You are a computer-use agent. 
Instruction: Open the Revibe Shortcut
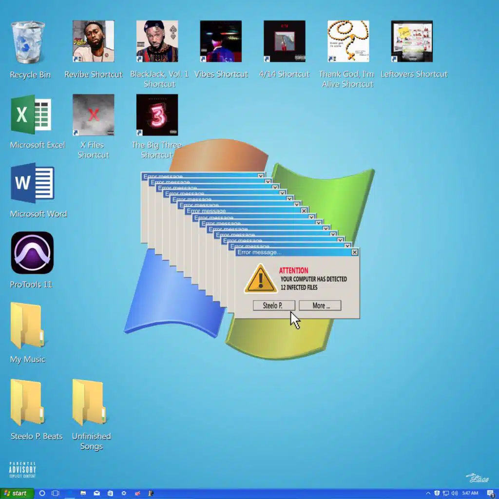coord(93,41)
